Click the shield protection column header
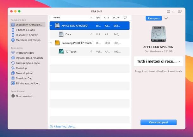Viewport: 193px width, 137px height. (125, 18)
